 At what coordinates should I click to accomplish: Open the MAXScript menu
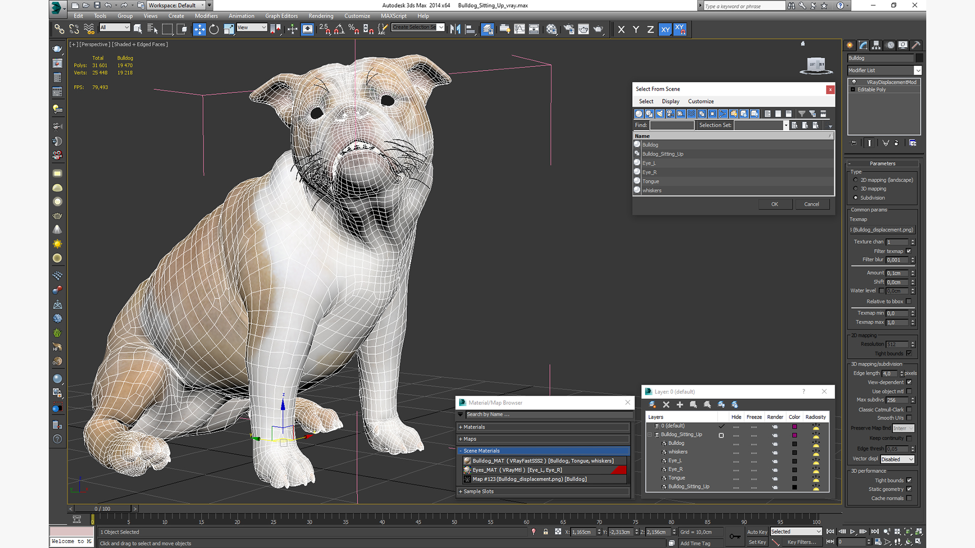(394, 16)
